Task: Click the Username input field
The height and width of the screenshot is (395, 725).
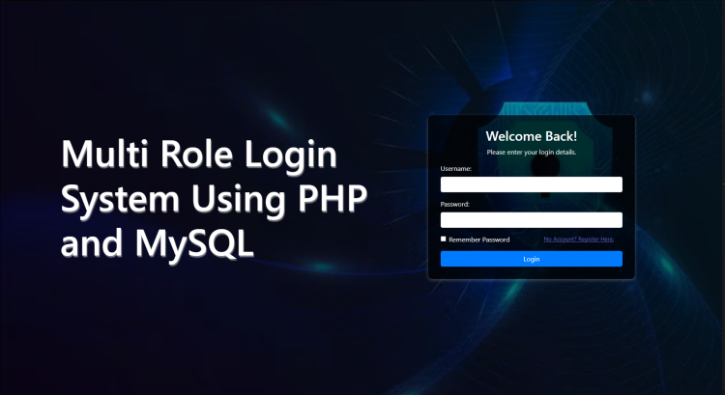Action: point(531,184)
